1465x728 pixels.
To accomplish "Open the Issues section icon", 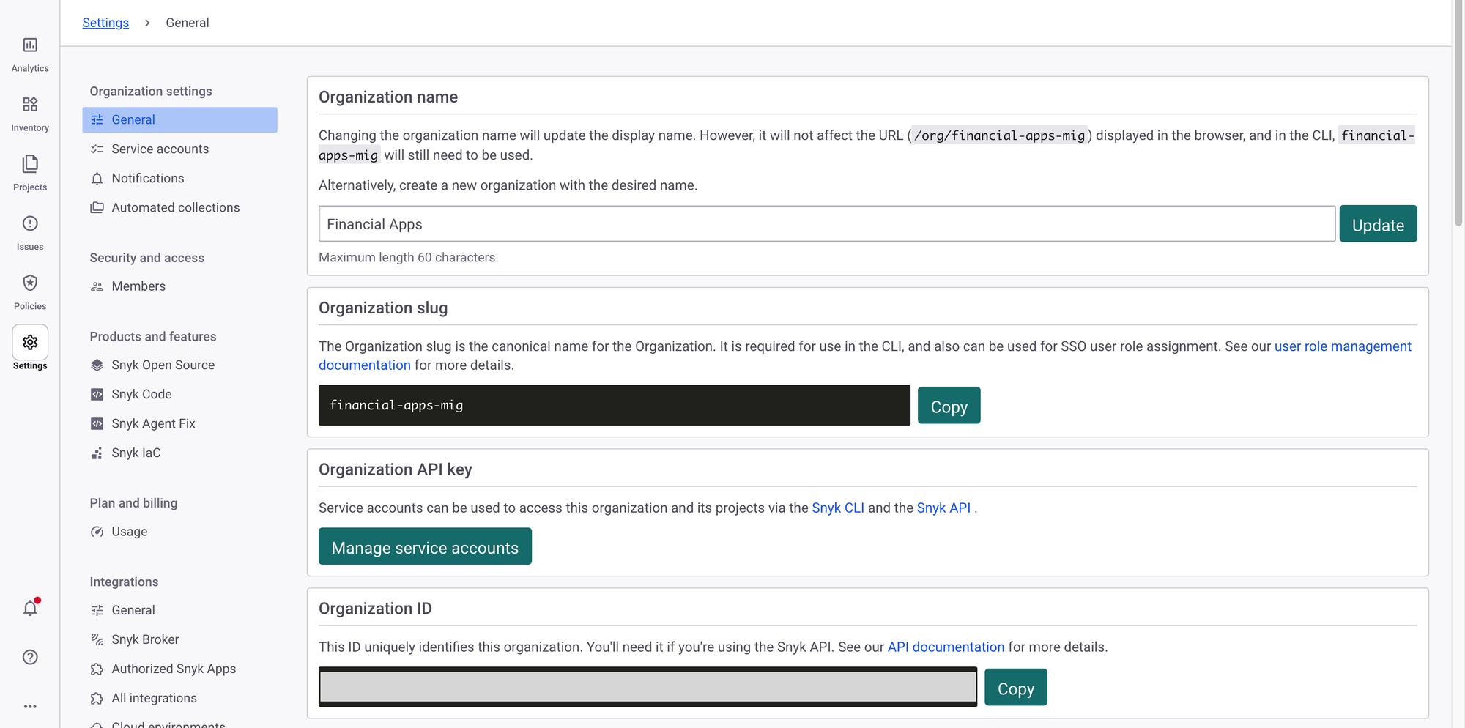I will click(30, 223).
